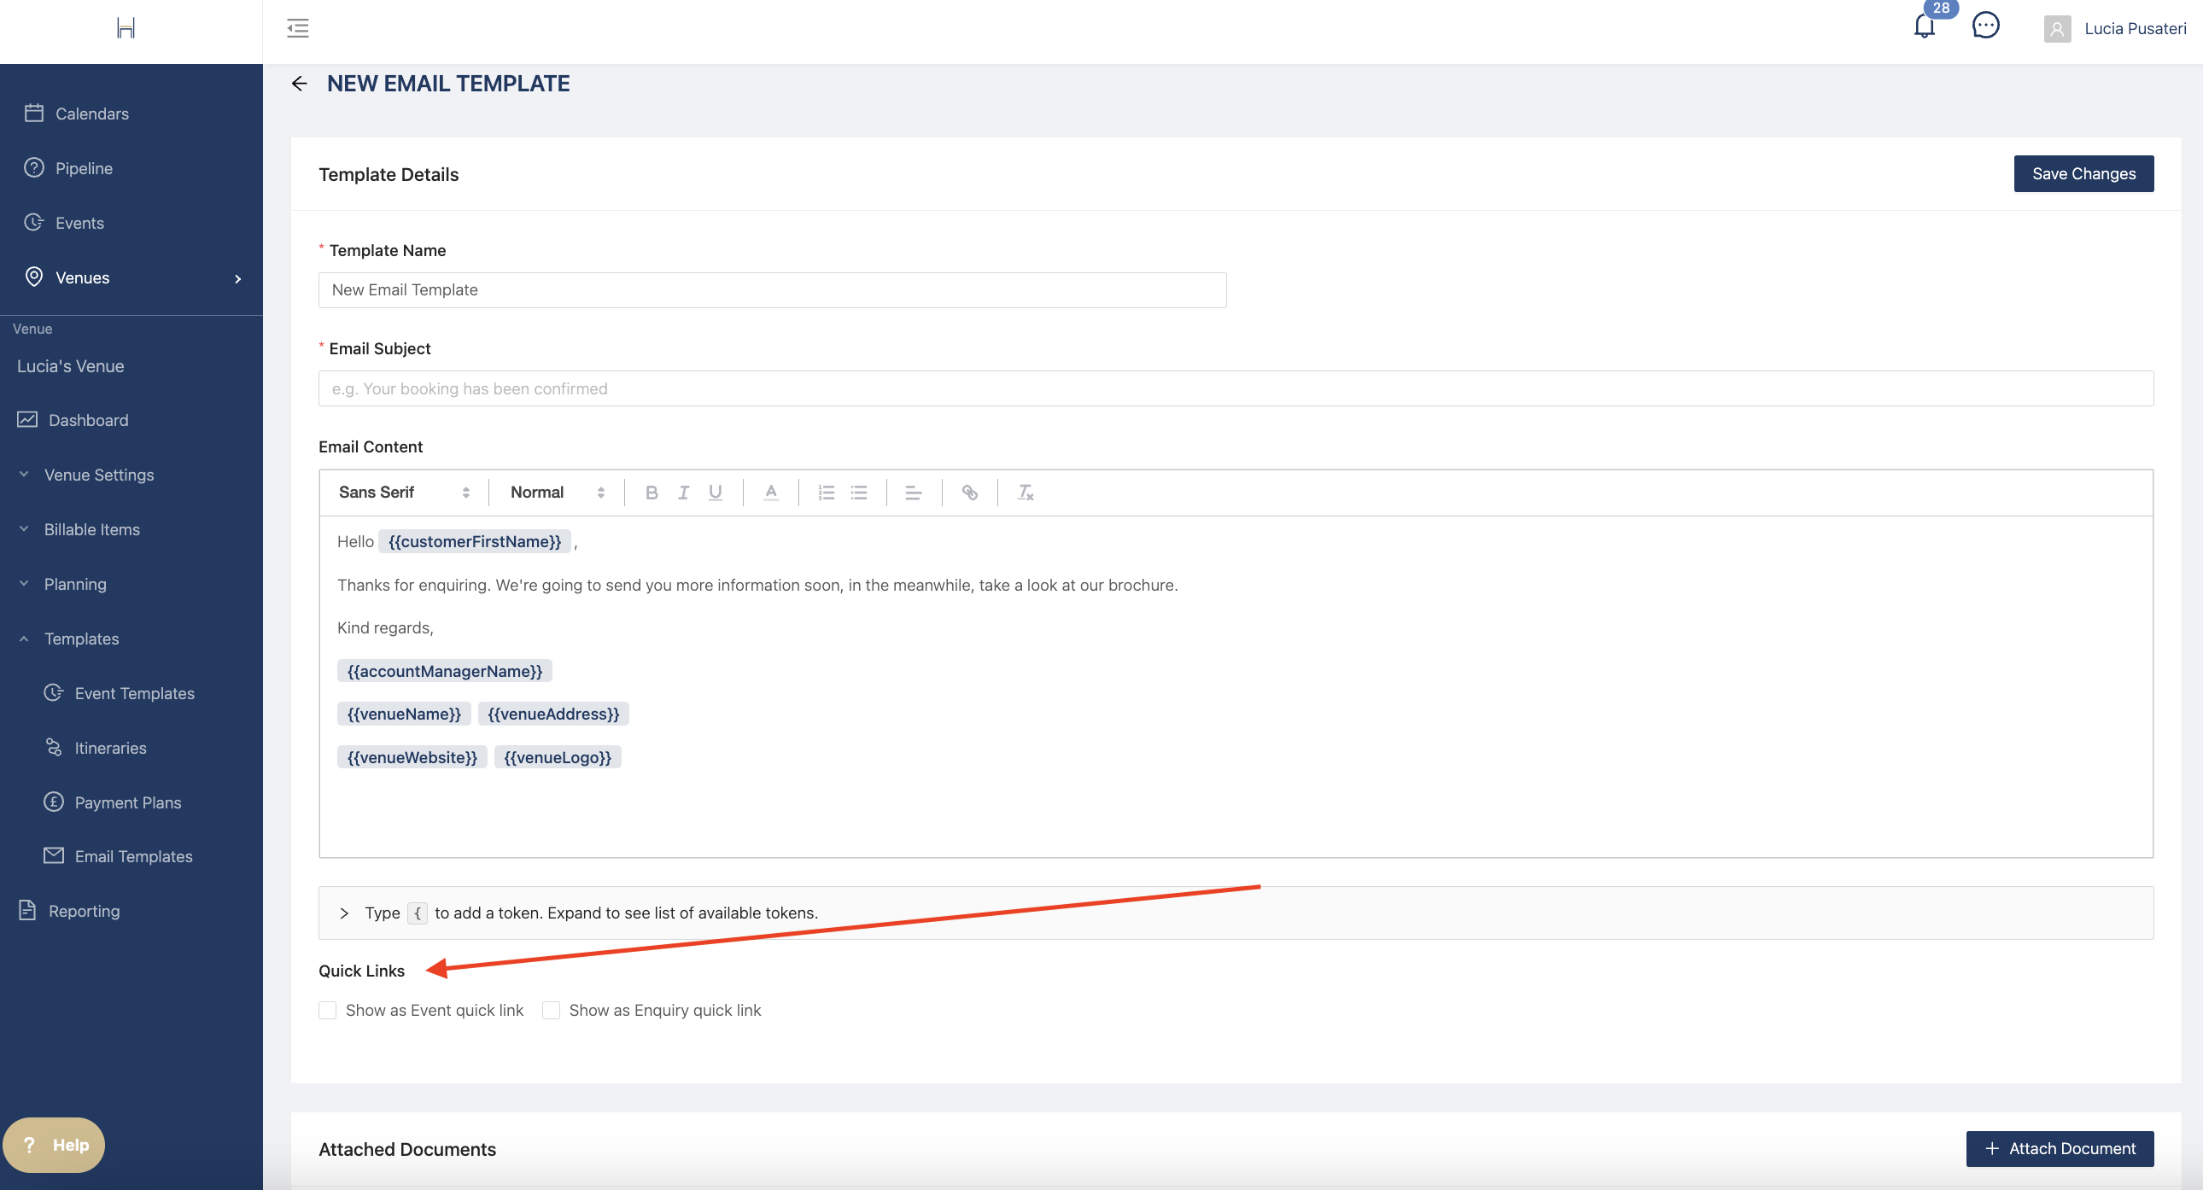Toggle bold formatting in editor toolbar

tap(651, 493)
